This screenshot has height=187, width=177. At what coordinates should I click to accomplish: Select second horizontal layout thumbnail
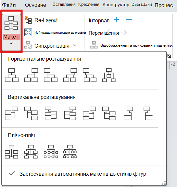coord(31,75)
